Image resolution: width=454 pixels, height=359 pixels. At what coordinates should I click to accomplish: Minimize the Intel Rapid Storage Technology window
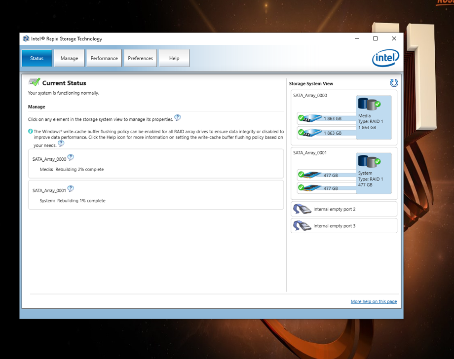click(357, 38)
